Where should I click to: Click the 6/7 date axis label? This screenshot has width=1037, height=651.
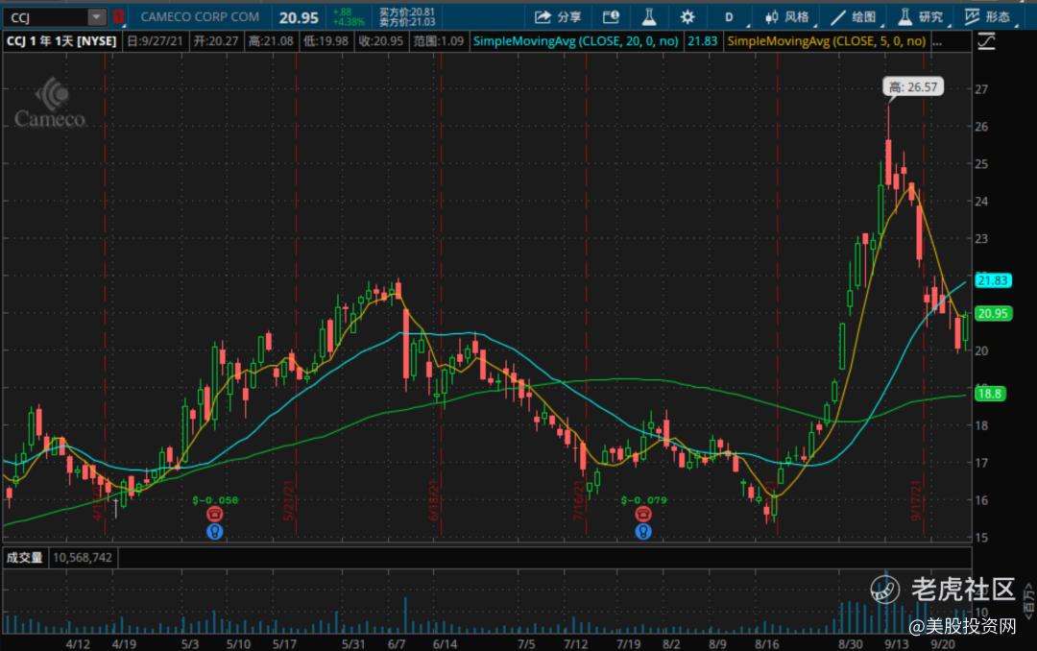point(397,643)
